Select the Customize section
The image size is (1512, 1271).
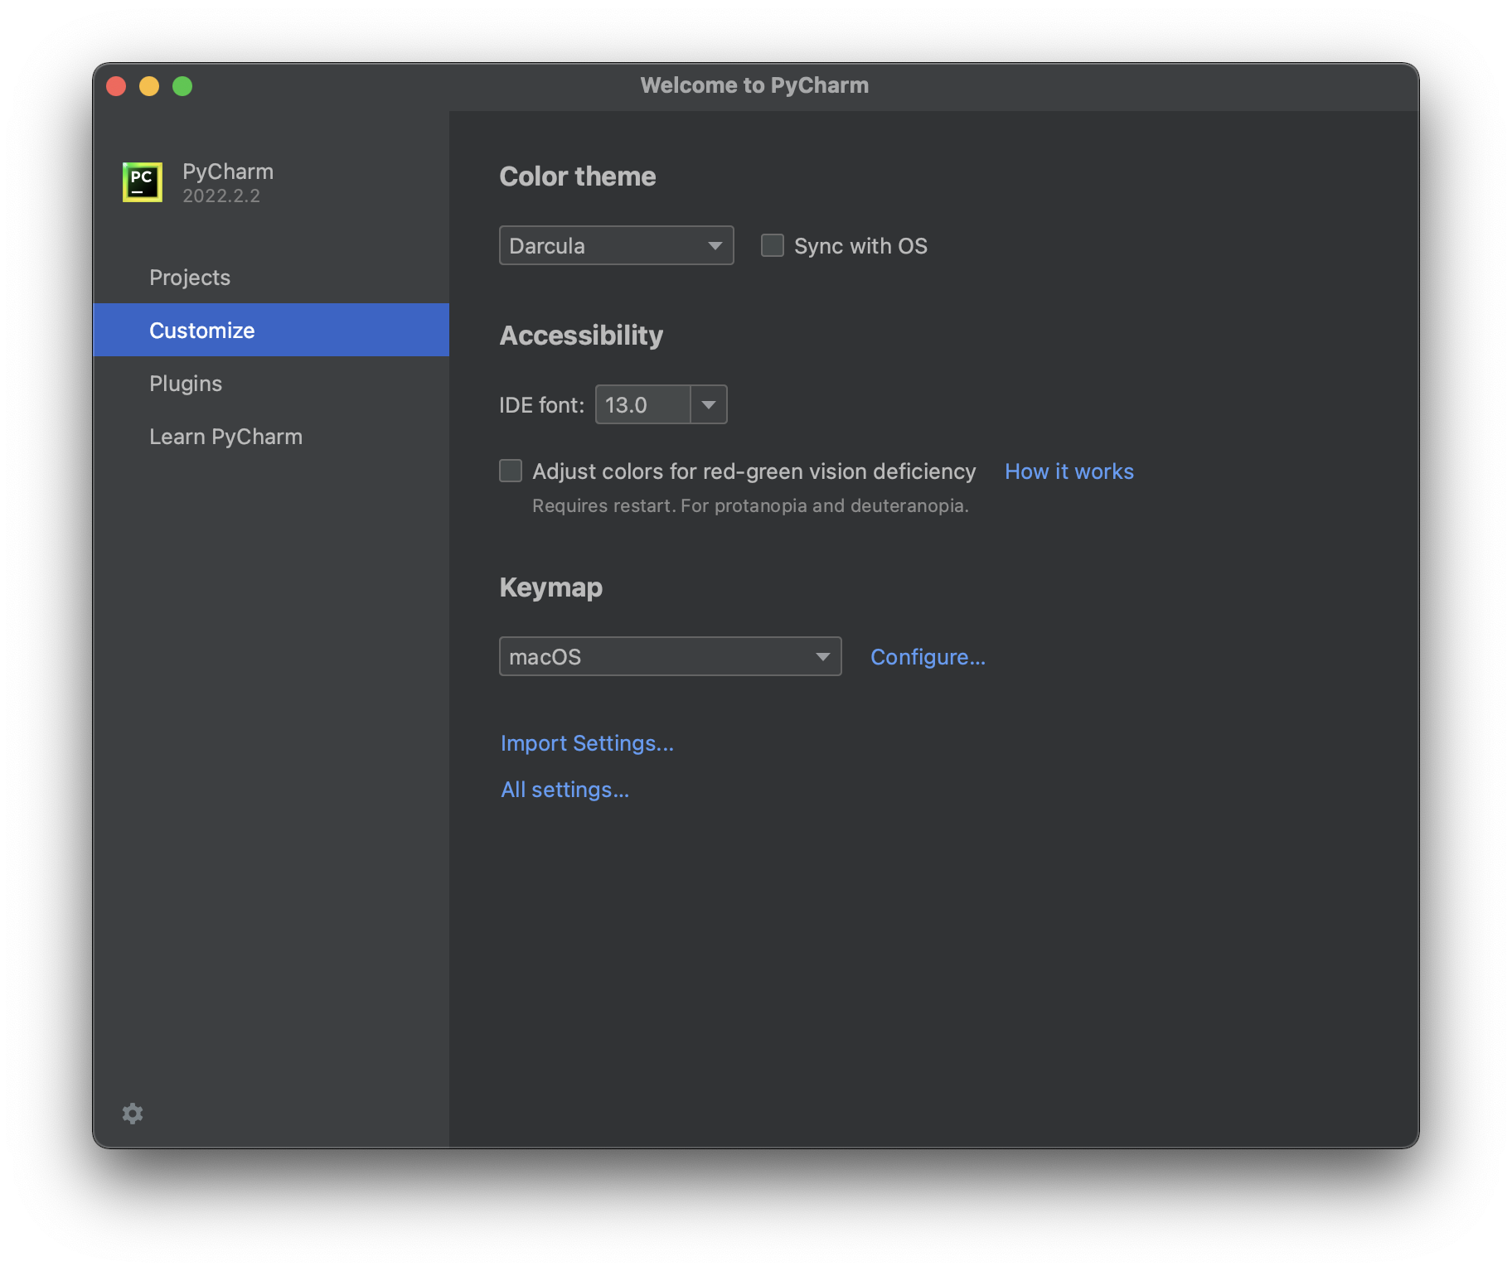201,330
